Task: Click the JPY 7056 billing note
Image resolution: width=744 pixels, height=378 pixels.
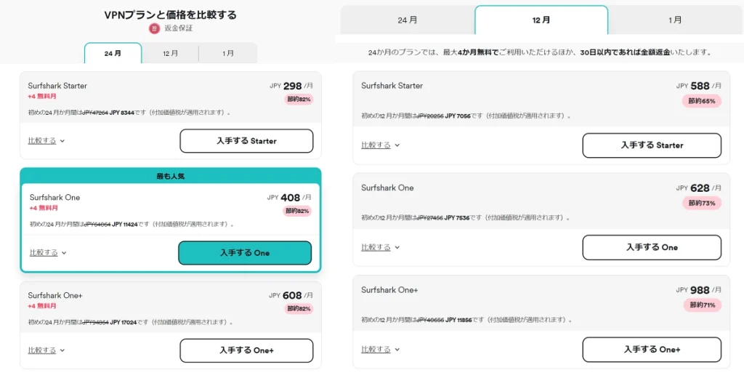Action: pyautogui.click(x=466, y=116)
